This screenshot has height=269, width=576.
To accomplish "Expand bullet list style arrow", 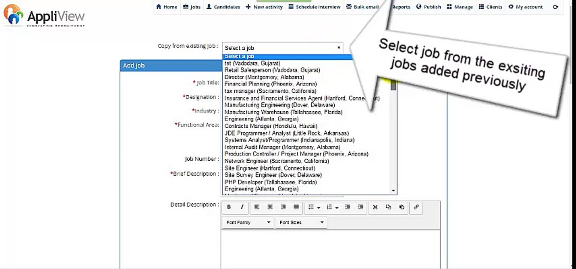I will click(x=319, y=207).
